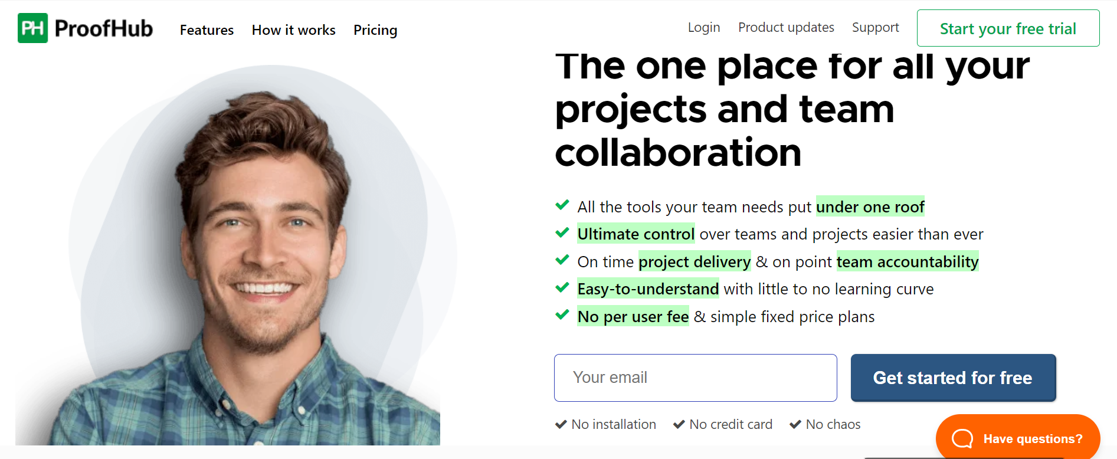The width and height of the screenshot is (1117, 459).
Task: Click 'Get started for free'
Action: point(952,378)
